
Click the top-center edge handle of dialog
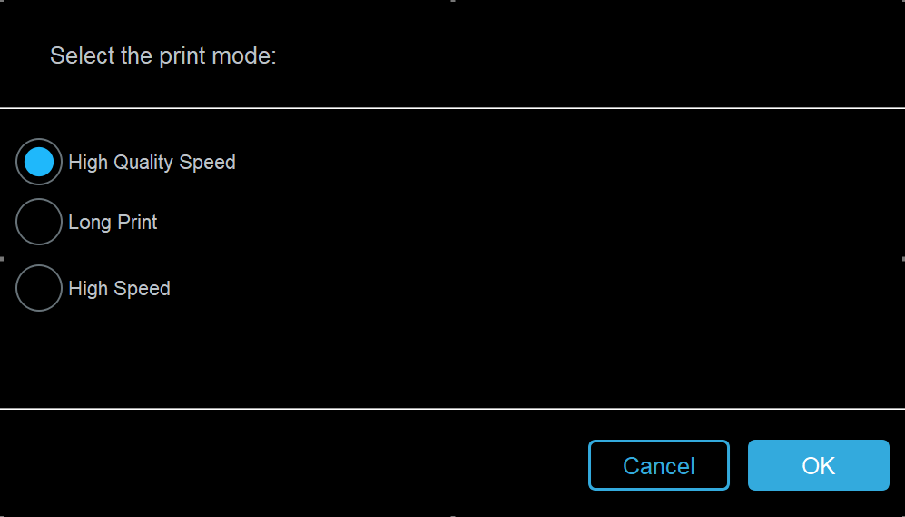(x=452, y=1)
